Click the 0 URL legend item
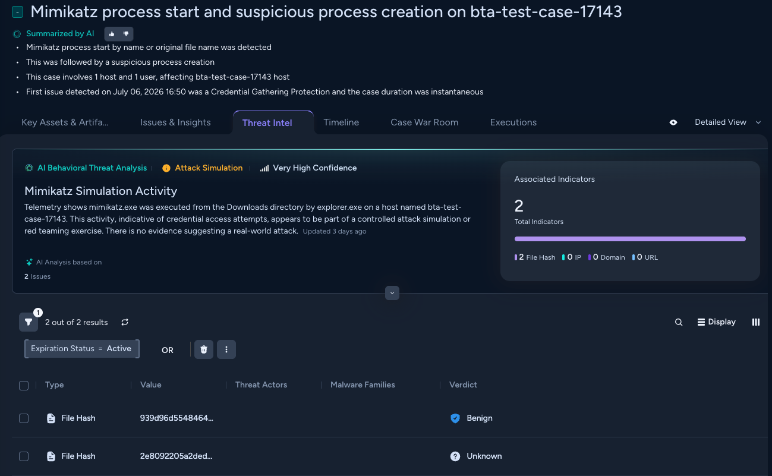This screenshot has width=772, height=476. point(645,257)
